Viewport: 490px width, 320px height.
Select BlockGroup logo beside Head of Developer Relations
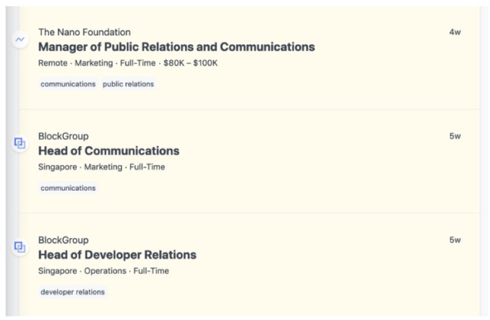click(x=20, y=247)
